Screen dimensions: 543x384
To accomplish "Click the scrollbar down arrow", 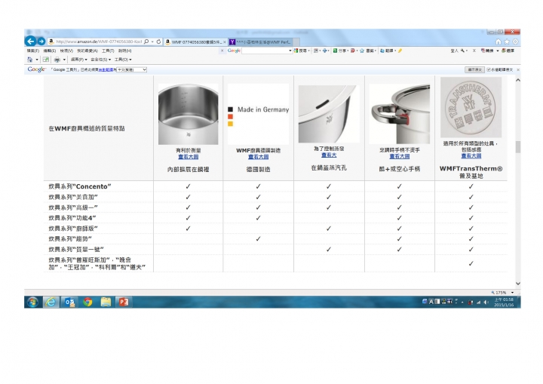I will (518, 284).
